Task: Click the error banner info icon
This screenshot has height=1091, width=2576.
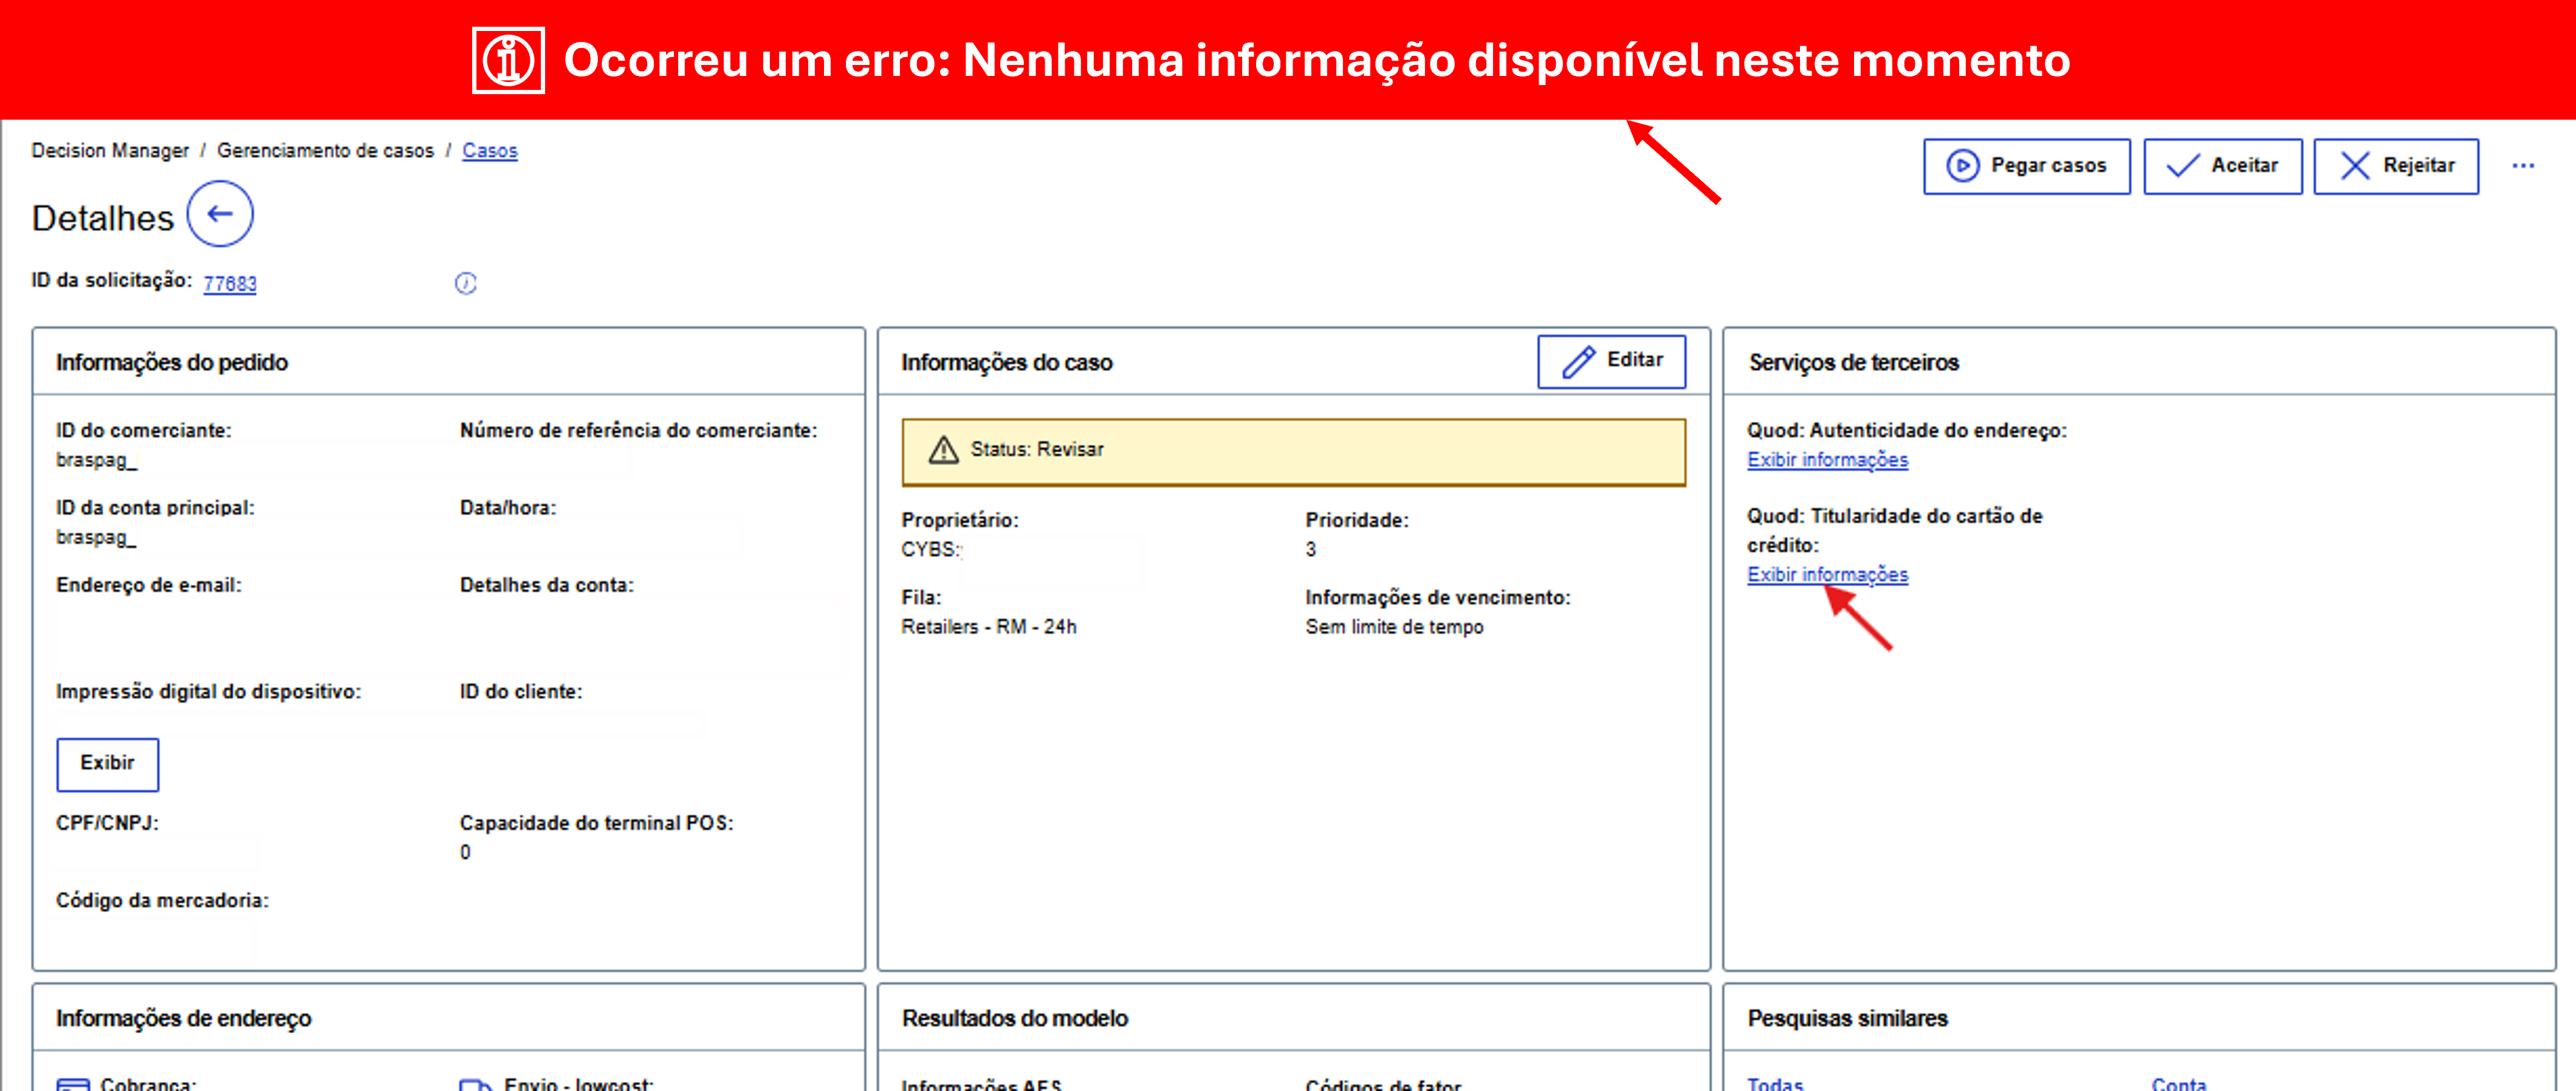Action: pos(508,60)
